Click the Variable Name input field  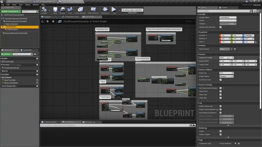click(x=228, y=17)
